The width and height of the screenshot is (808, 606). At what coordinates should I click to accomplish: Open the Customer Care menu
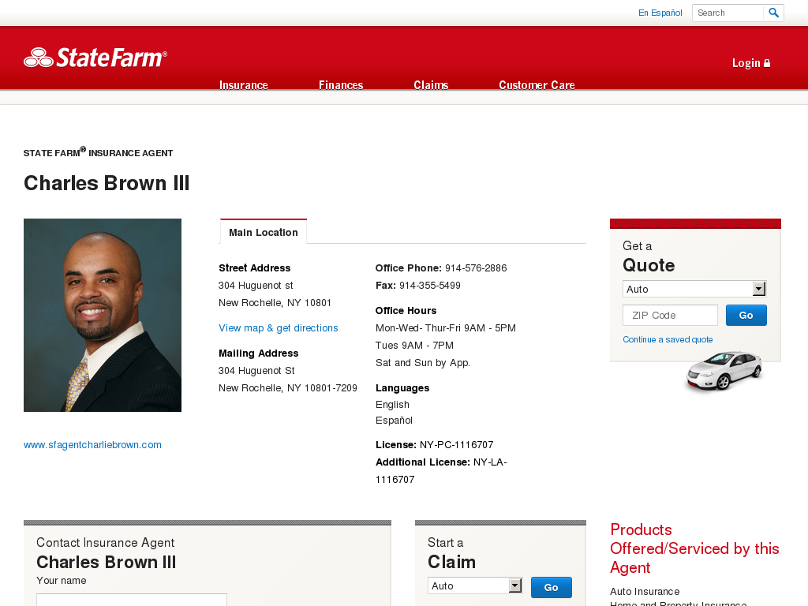tap(537, 85)
